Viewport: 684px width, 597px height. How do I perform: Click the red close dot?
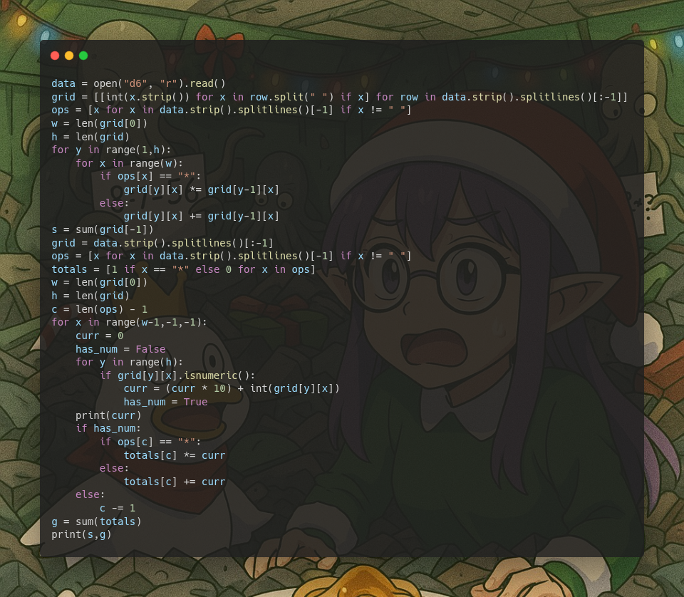click(55, 56)
